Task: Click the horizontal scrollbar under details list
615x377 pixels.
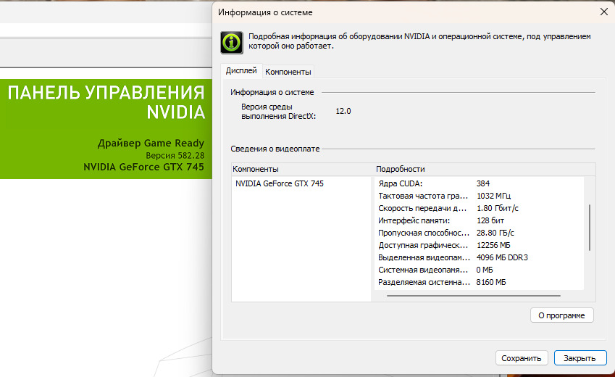Action: pyautogui.click(x=473, y=296)
